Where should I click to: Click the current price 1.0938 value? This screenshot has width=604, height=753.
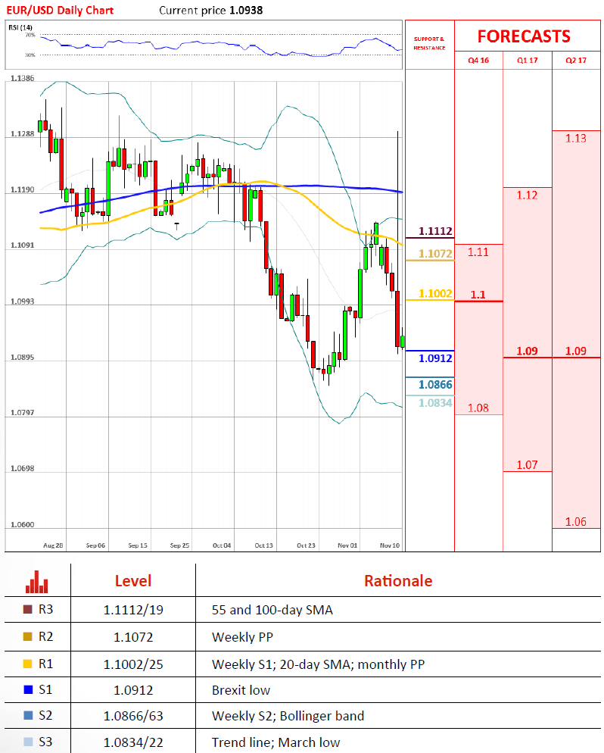(x=246, y=10)
